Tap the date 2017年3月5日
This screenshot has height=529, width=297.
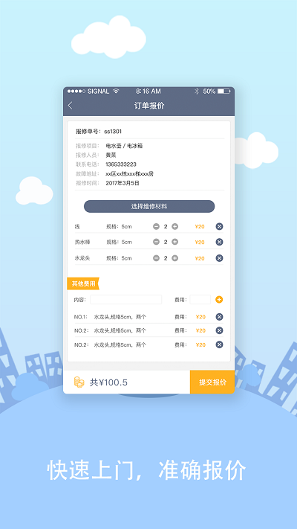(123, 183)
